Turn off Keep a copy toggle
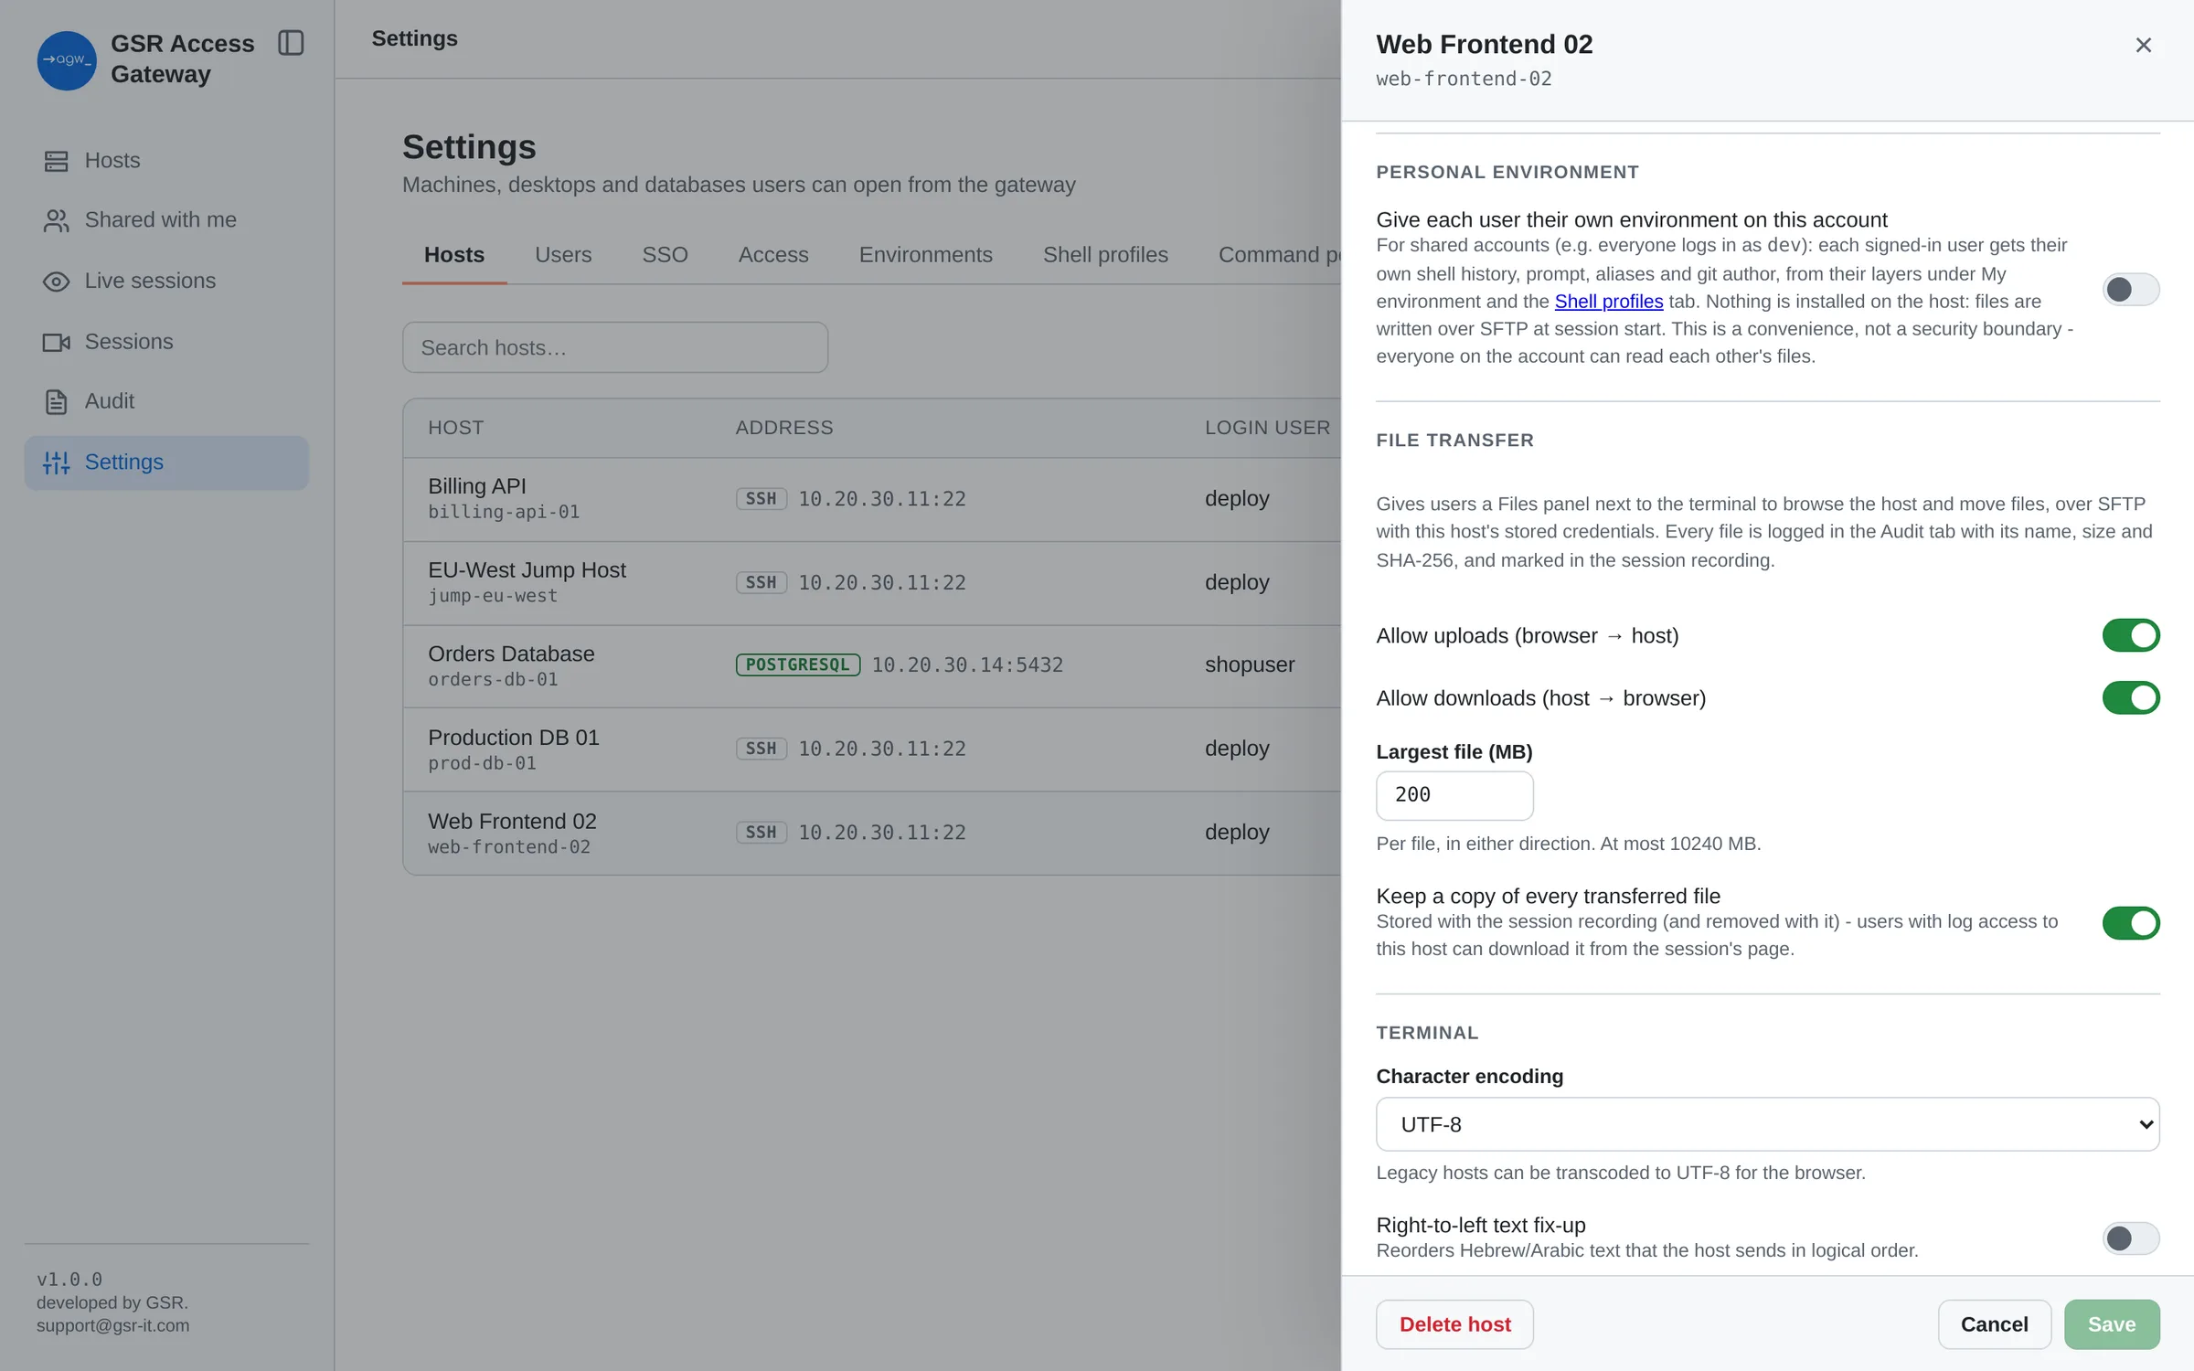The height and width of the screenshot is (1371, 2194). (2131, 923)
